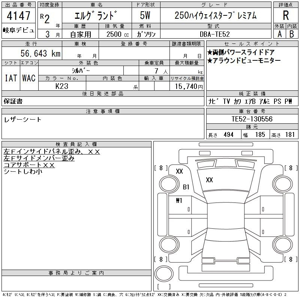Click seating capacity 7 人
The height and width of the screenshot is (300, 300).
click(x=161, y=71)
